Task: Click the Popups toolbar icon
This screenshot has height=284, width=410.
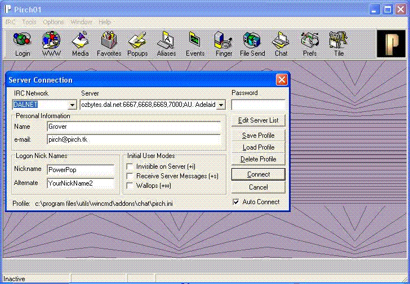Action: coord(137,44)
